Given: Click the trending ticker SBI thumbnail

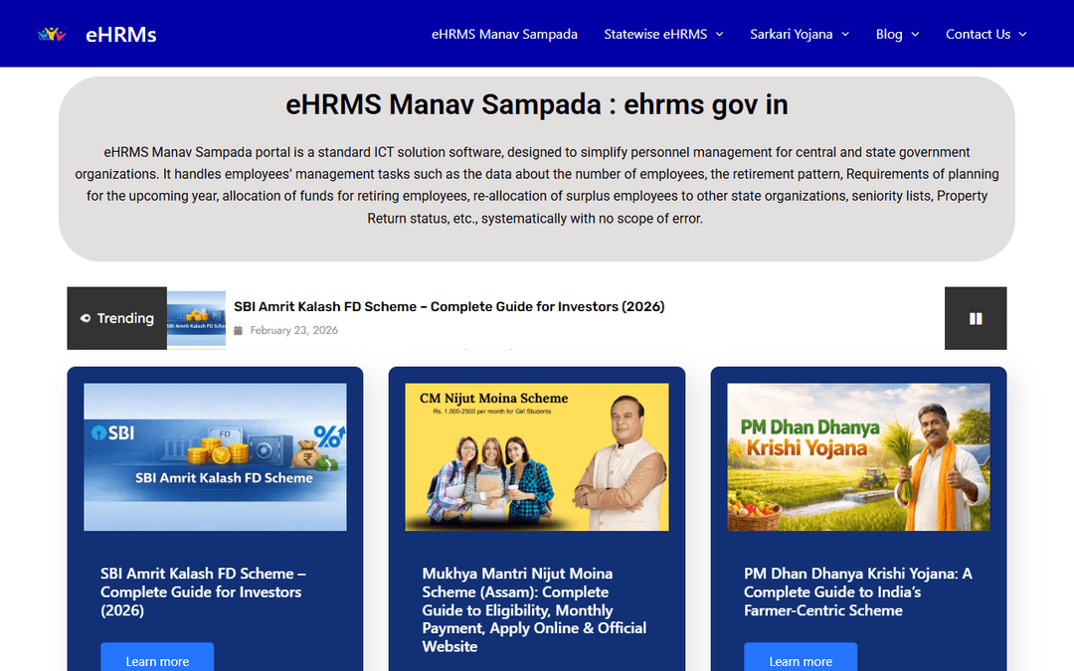Looking at the screenshot, I should (x=197, y=320).
